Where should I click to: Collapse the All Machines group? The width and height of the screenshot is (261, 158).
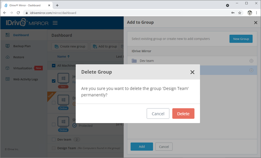(x=54, y=66)
